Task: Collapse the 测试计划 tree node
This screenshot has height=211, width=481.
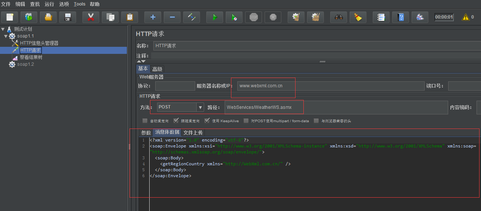Action: (x=3, y=29)
